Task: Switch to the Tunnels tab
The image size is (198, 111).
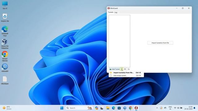Action: click(111, 12)
